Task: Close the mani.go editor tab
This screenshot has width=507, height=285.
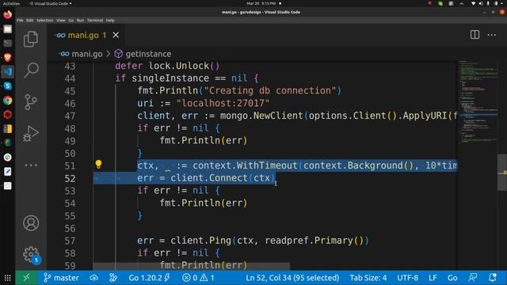Action: pyautogui.click(x=116, y=35)
